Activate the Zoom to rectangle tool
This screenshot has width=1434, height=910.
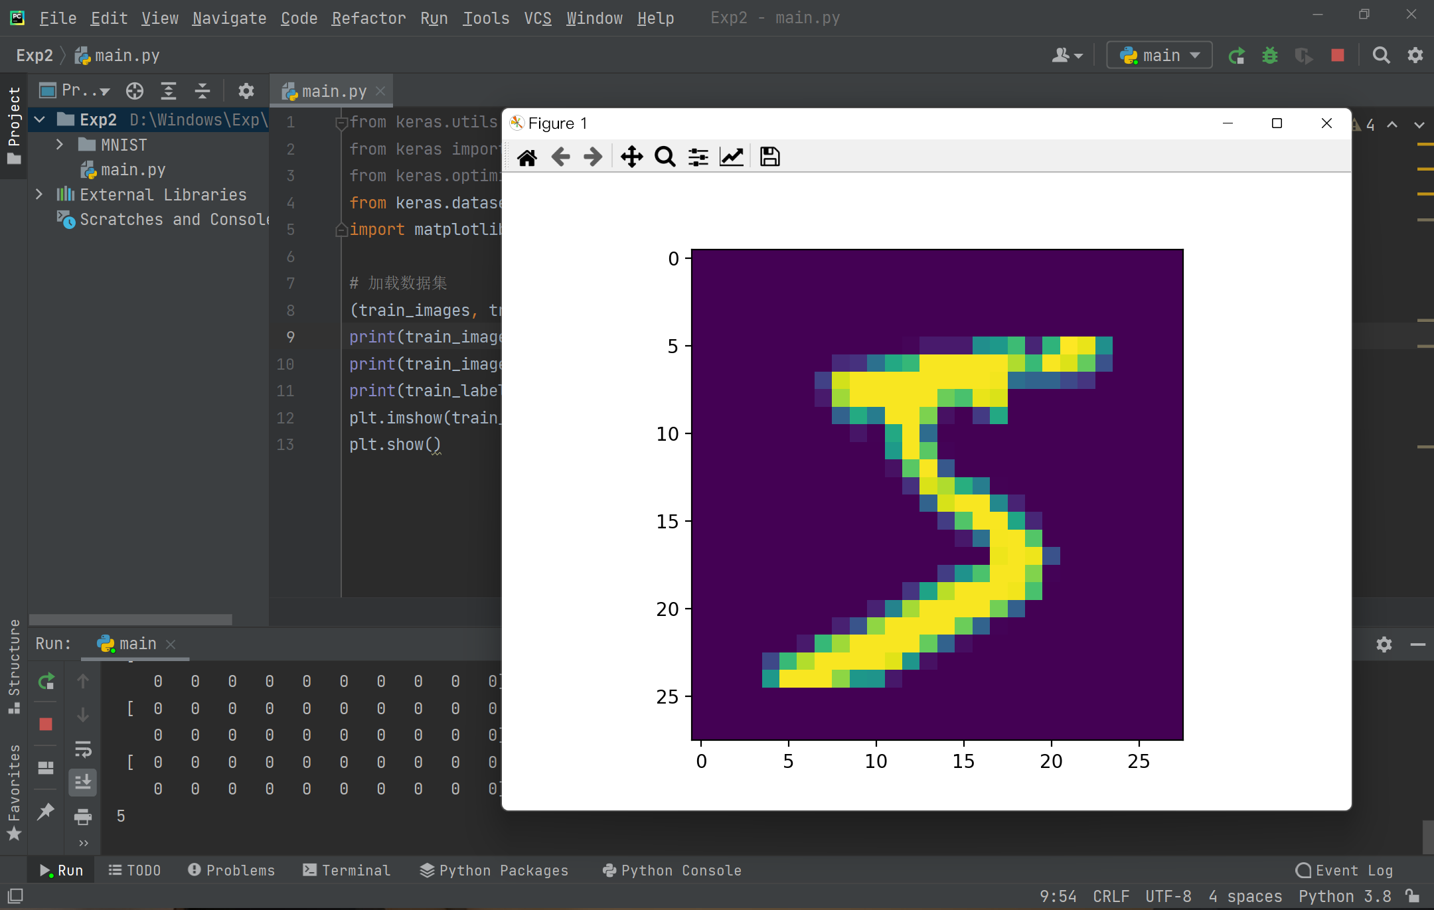pos(665,157)
